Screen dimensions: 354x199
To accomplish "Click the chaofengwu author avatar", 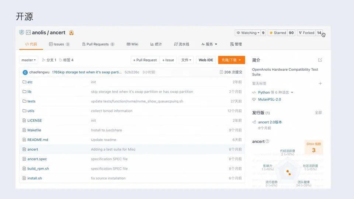I will tap(25, 72).
